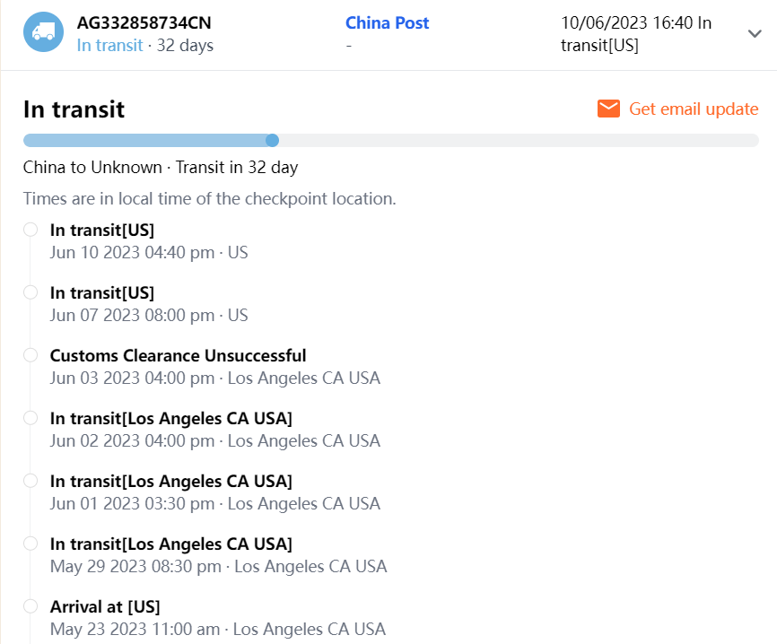Click Get email update link

click(694, 109)
